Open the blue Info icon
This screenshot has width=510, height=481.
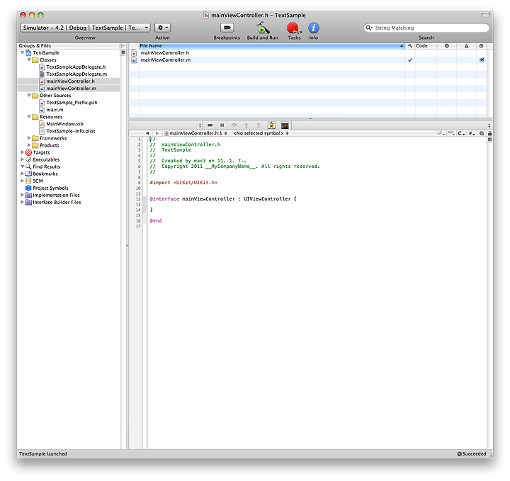click(314, 28)
